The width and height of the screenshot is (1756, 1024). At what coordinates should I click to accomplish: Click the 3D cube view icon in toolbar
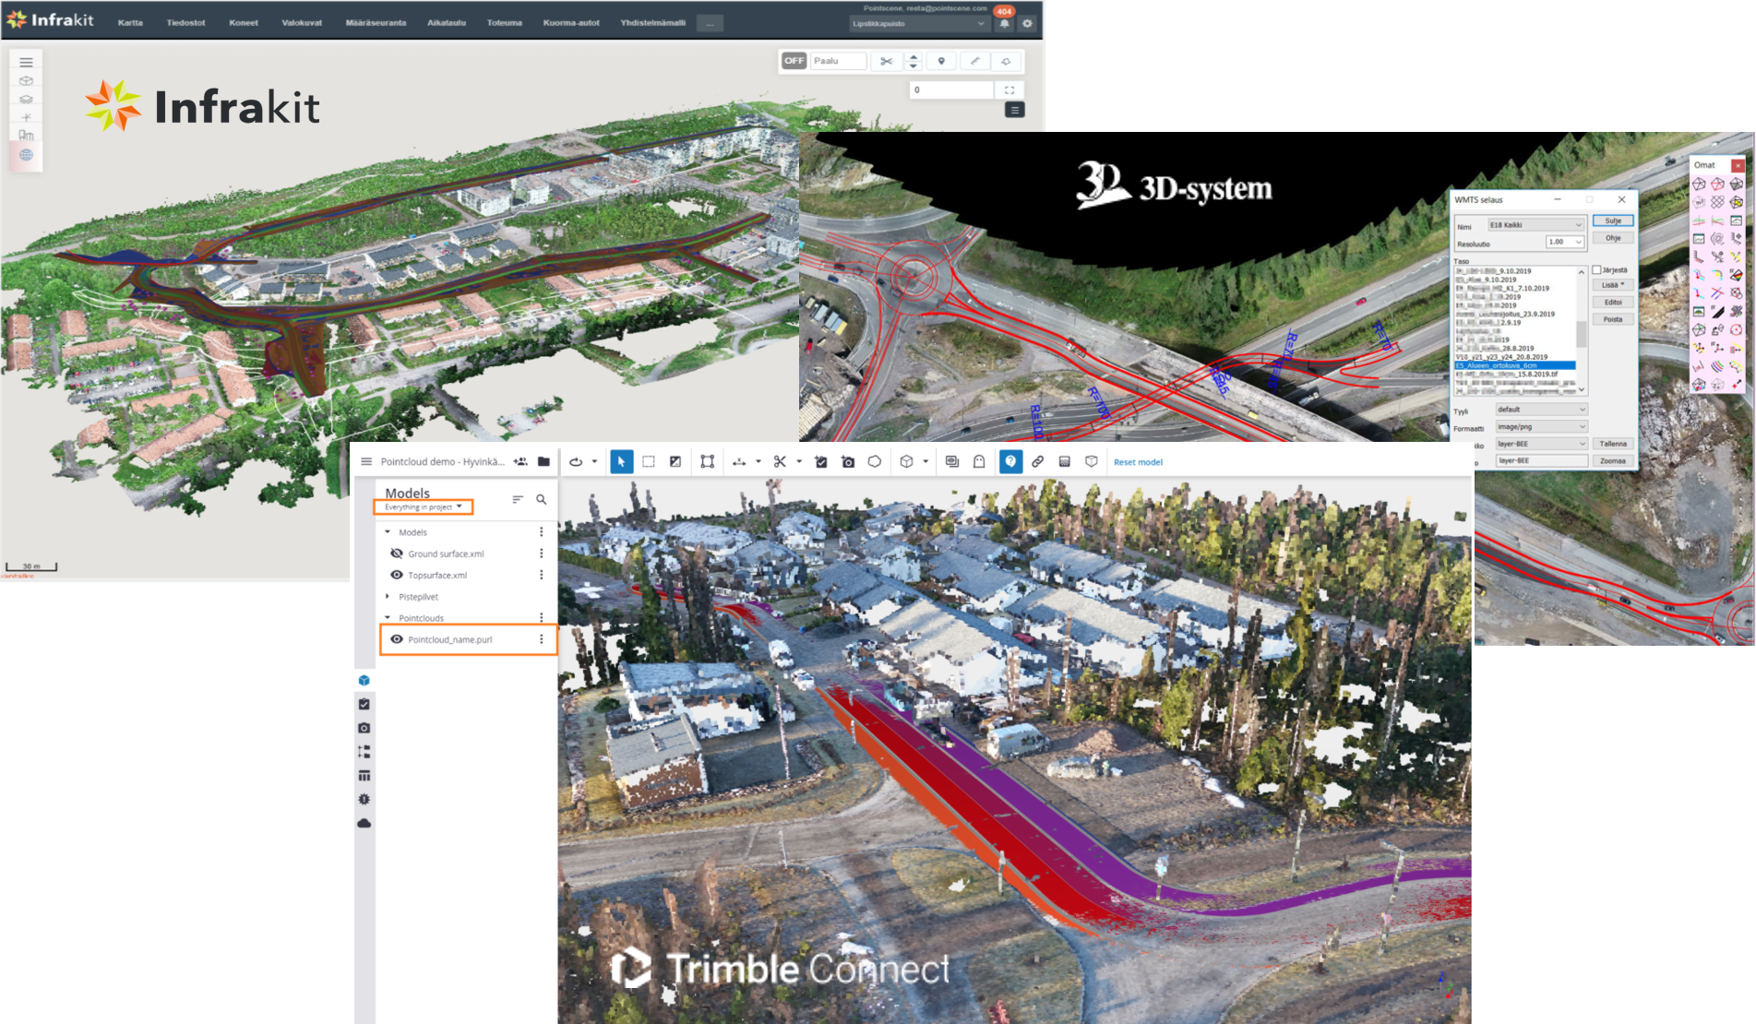point(906,461)
